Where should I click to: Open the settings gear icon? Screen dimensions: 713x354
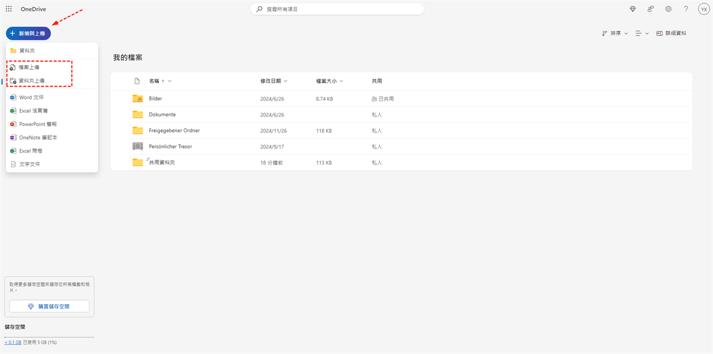click(668, 9)
